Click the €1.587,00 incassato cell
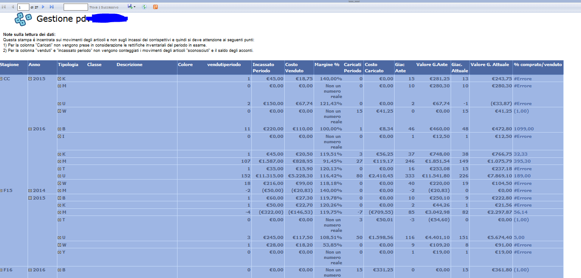581x278 pixels. (271, 162)
